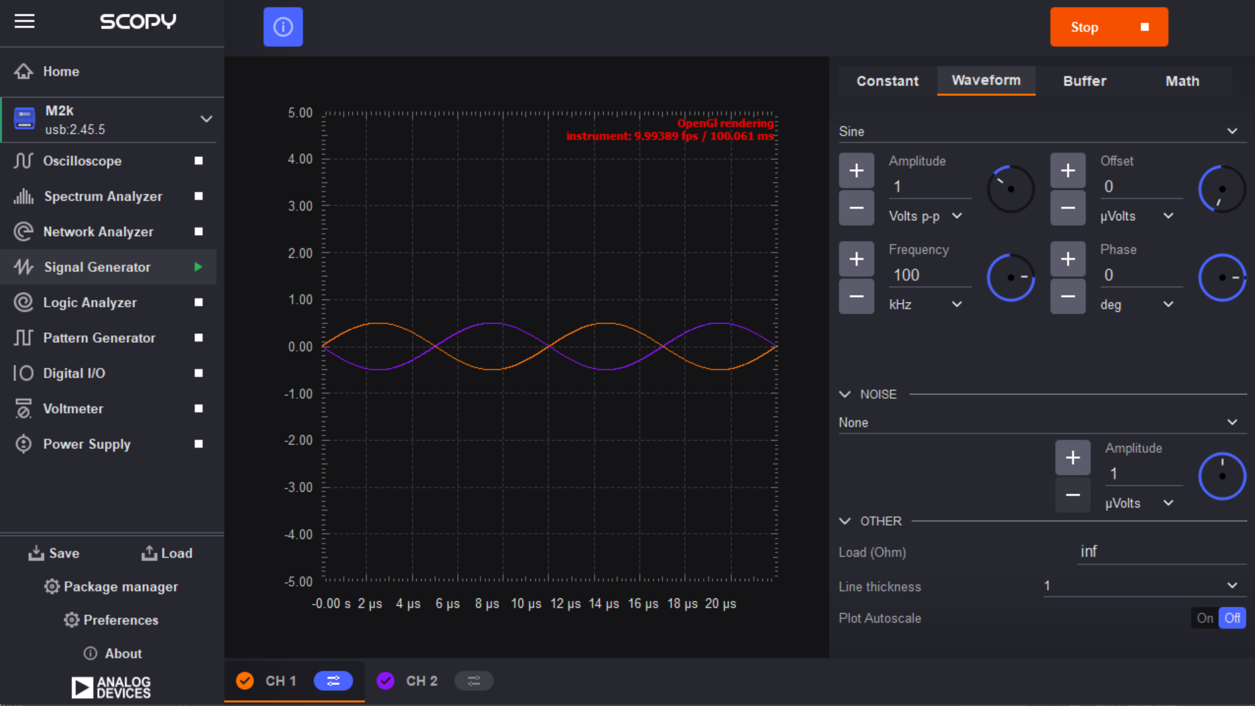Viewport: 1255px width, 706px height.
Task: Click the Spectrum Analyzer bars icon
Action: click(x=24, y=196)
